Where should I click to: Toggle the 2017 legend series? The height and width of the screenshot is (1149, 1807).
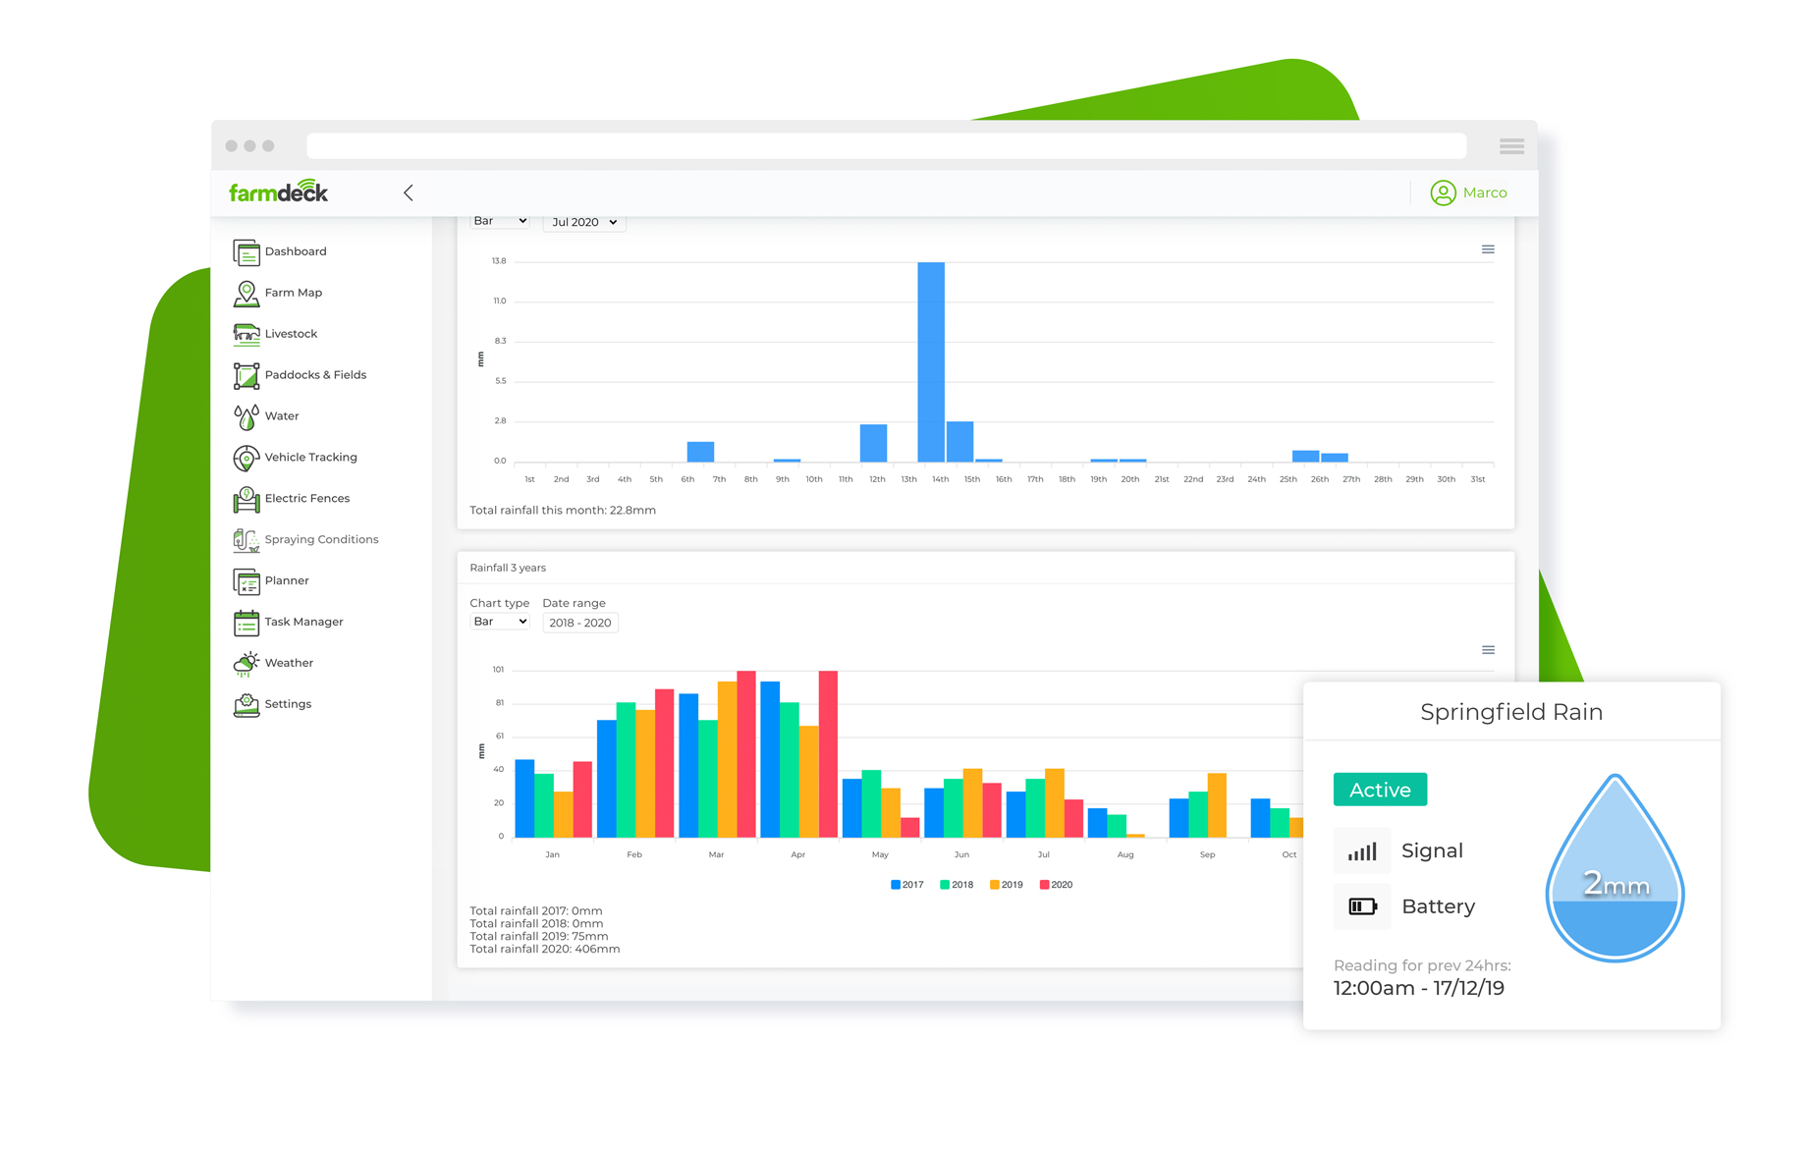906,885
